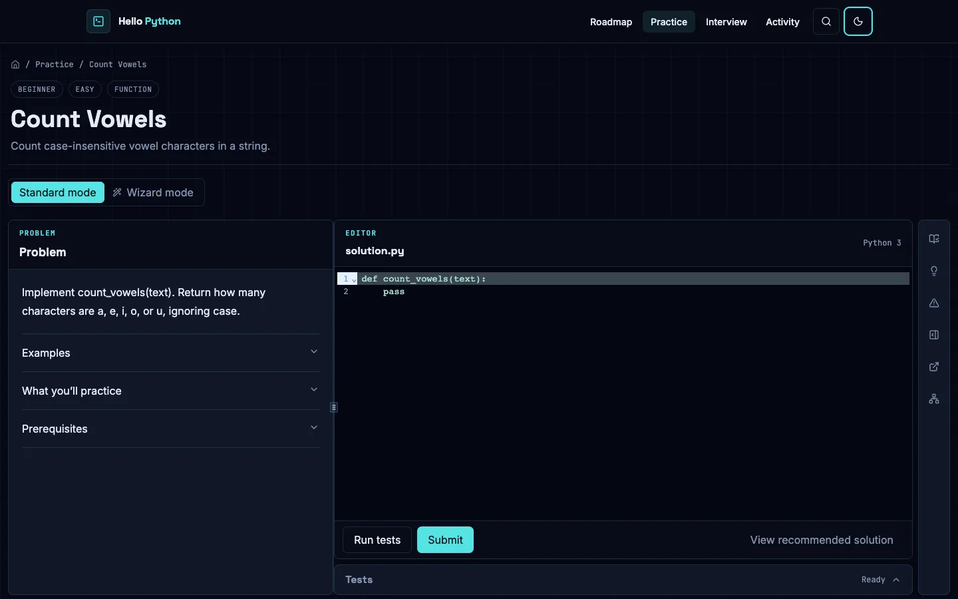This screenshot has height=599, width=958.
Task: Click the 'Count Vowels' breadcrumb text
Action: coord(118,65)
